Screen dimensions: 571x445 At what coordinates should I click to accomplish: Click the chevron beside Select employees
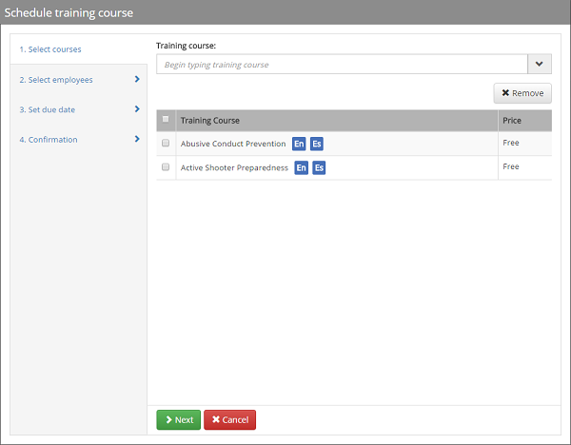click(x=137, y=80)
